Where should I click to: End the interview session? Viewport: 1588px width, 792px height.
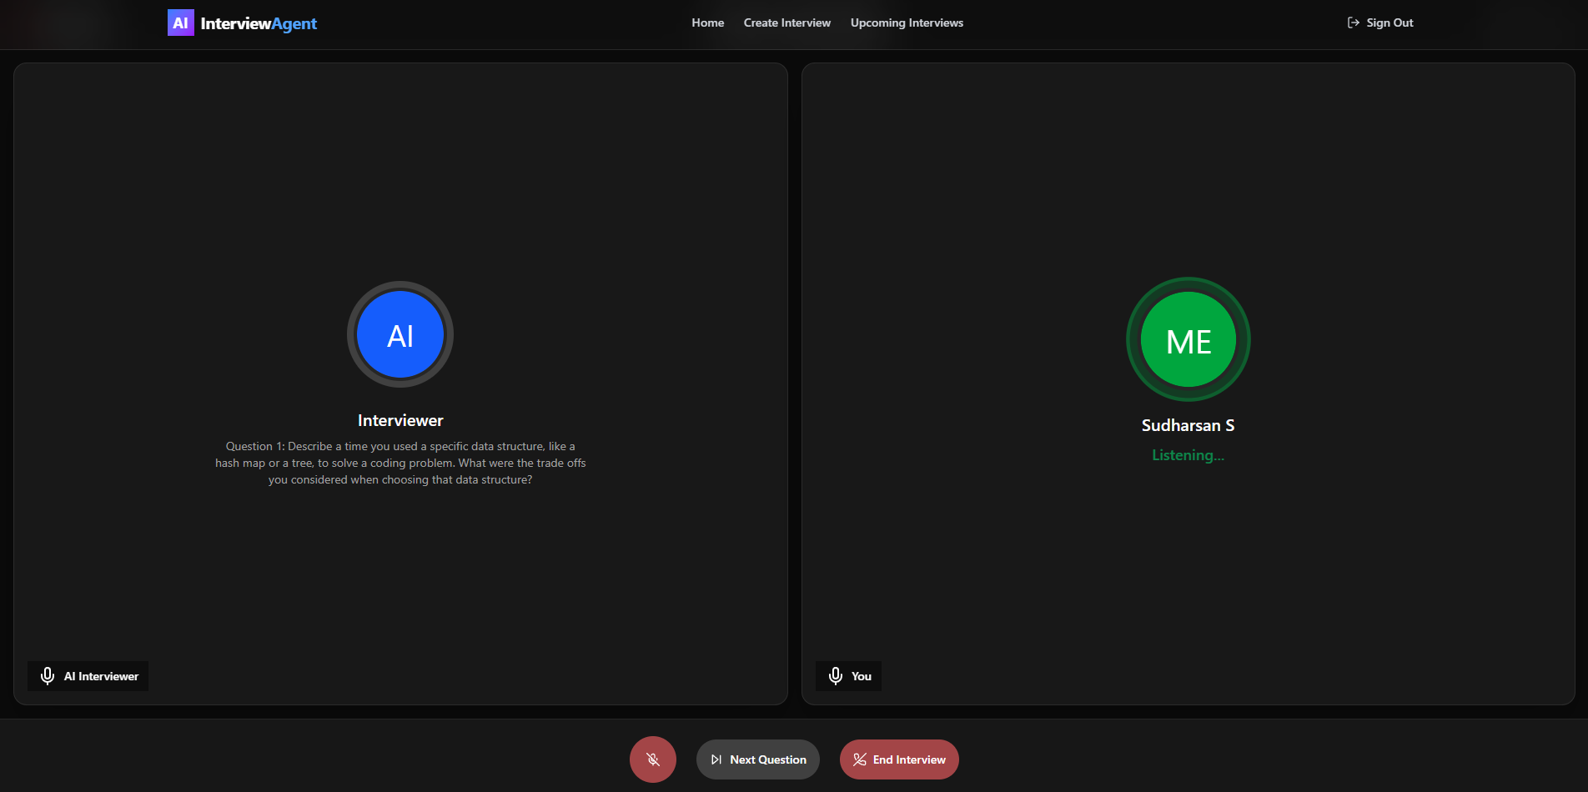(x=908, y=759)
